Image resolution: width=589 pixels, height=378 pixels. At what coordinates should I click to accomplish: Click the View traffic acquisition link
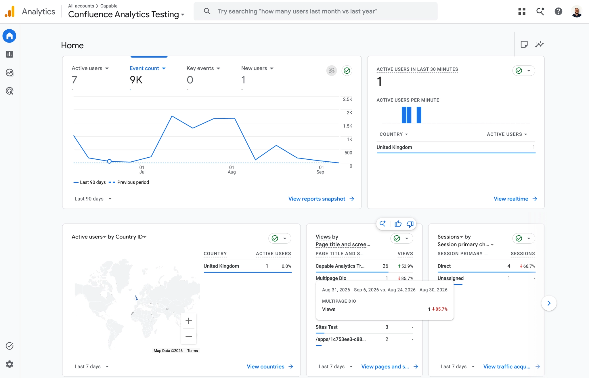[512, 366]
